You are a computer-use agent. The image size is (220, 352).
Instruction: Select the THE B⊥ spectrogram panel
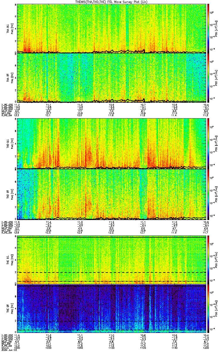point(111,260)
